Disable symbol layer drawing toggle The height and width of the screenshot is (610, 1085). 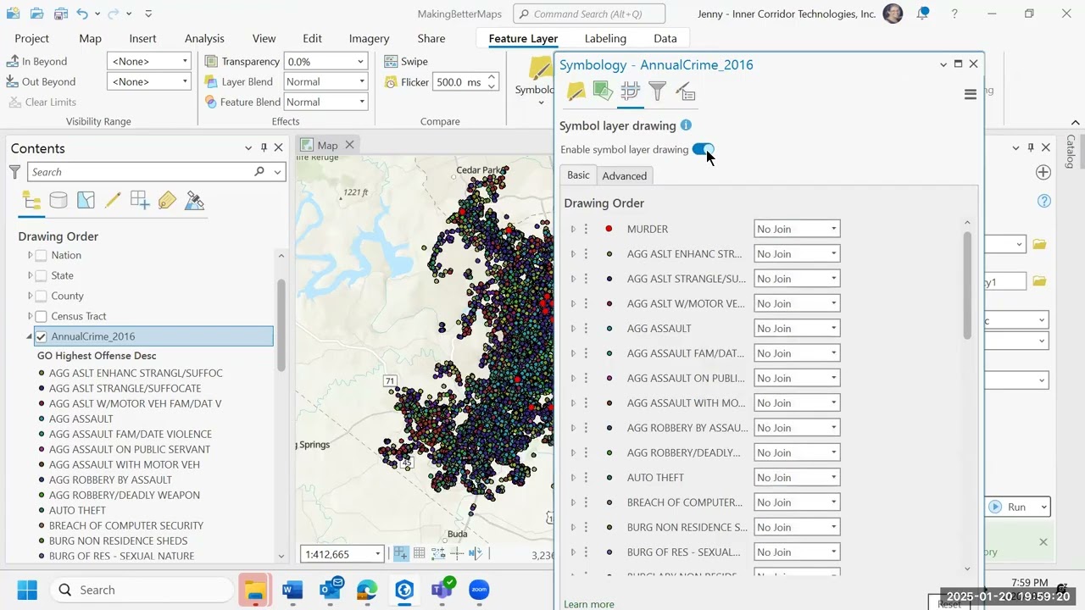pos(704,149)
